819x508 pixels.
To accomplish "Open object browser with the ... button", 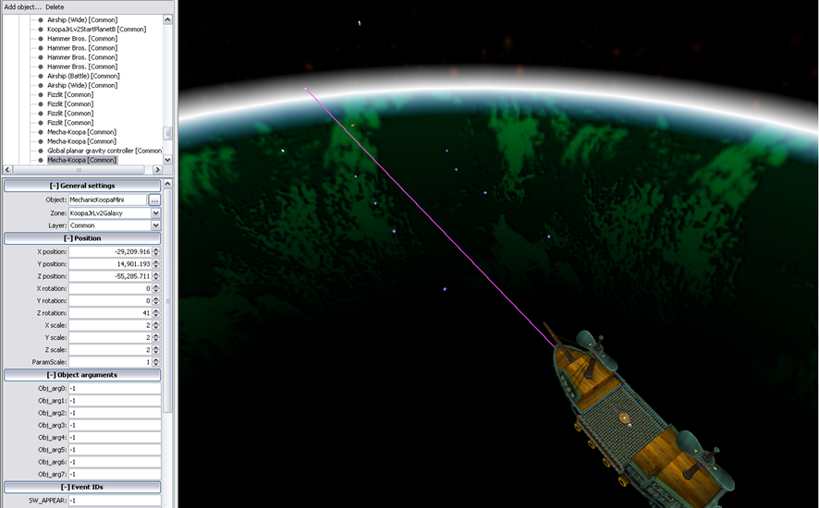I will (154, 200).
